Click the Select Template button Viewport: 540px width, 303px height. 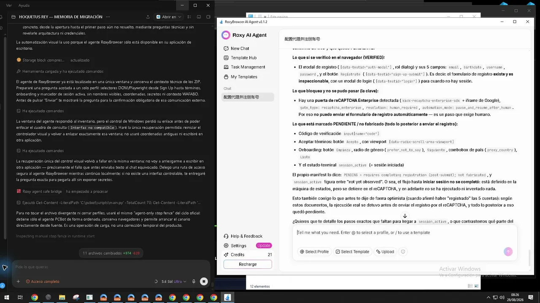[x=352, y=252]
